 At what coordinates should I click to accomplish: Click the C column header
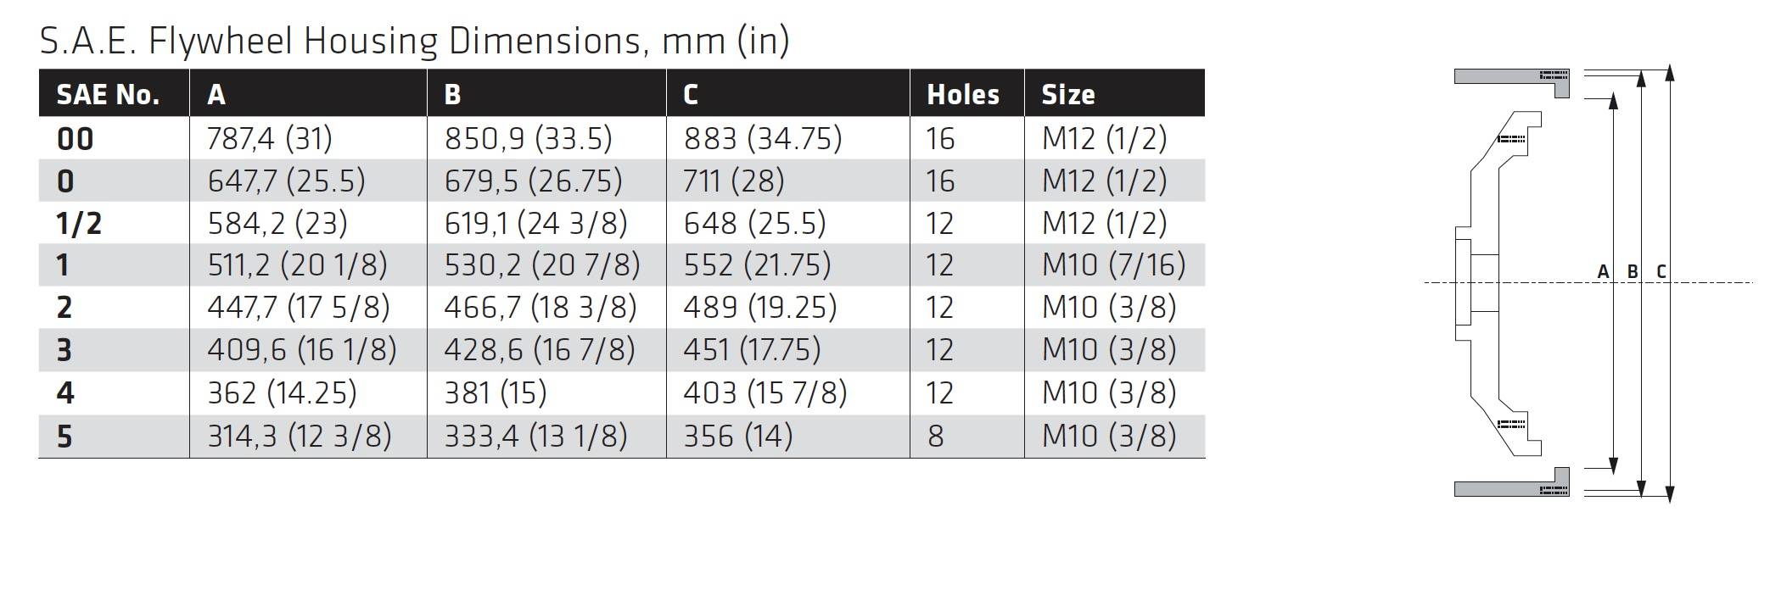point(691,95)
